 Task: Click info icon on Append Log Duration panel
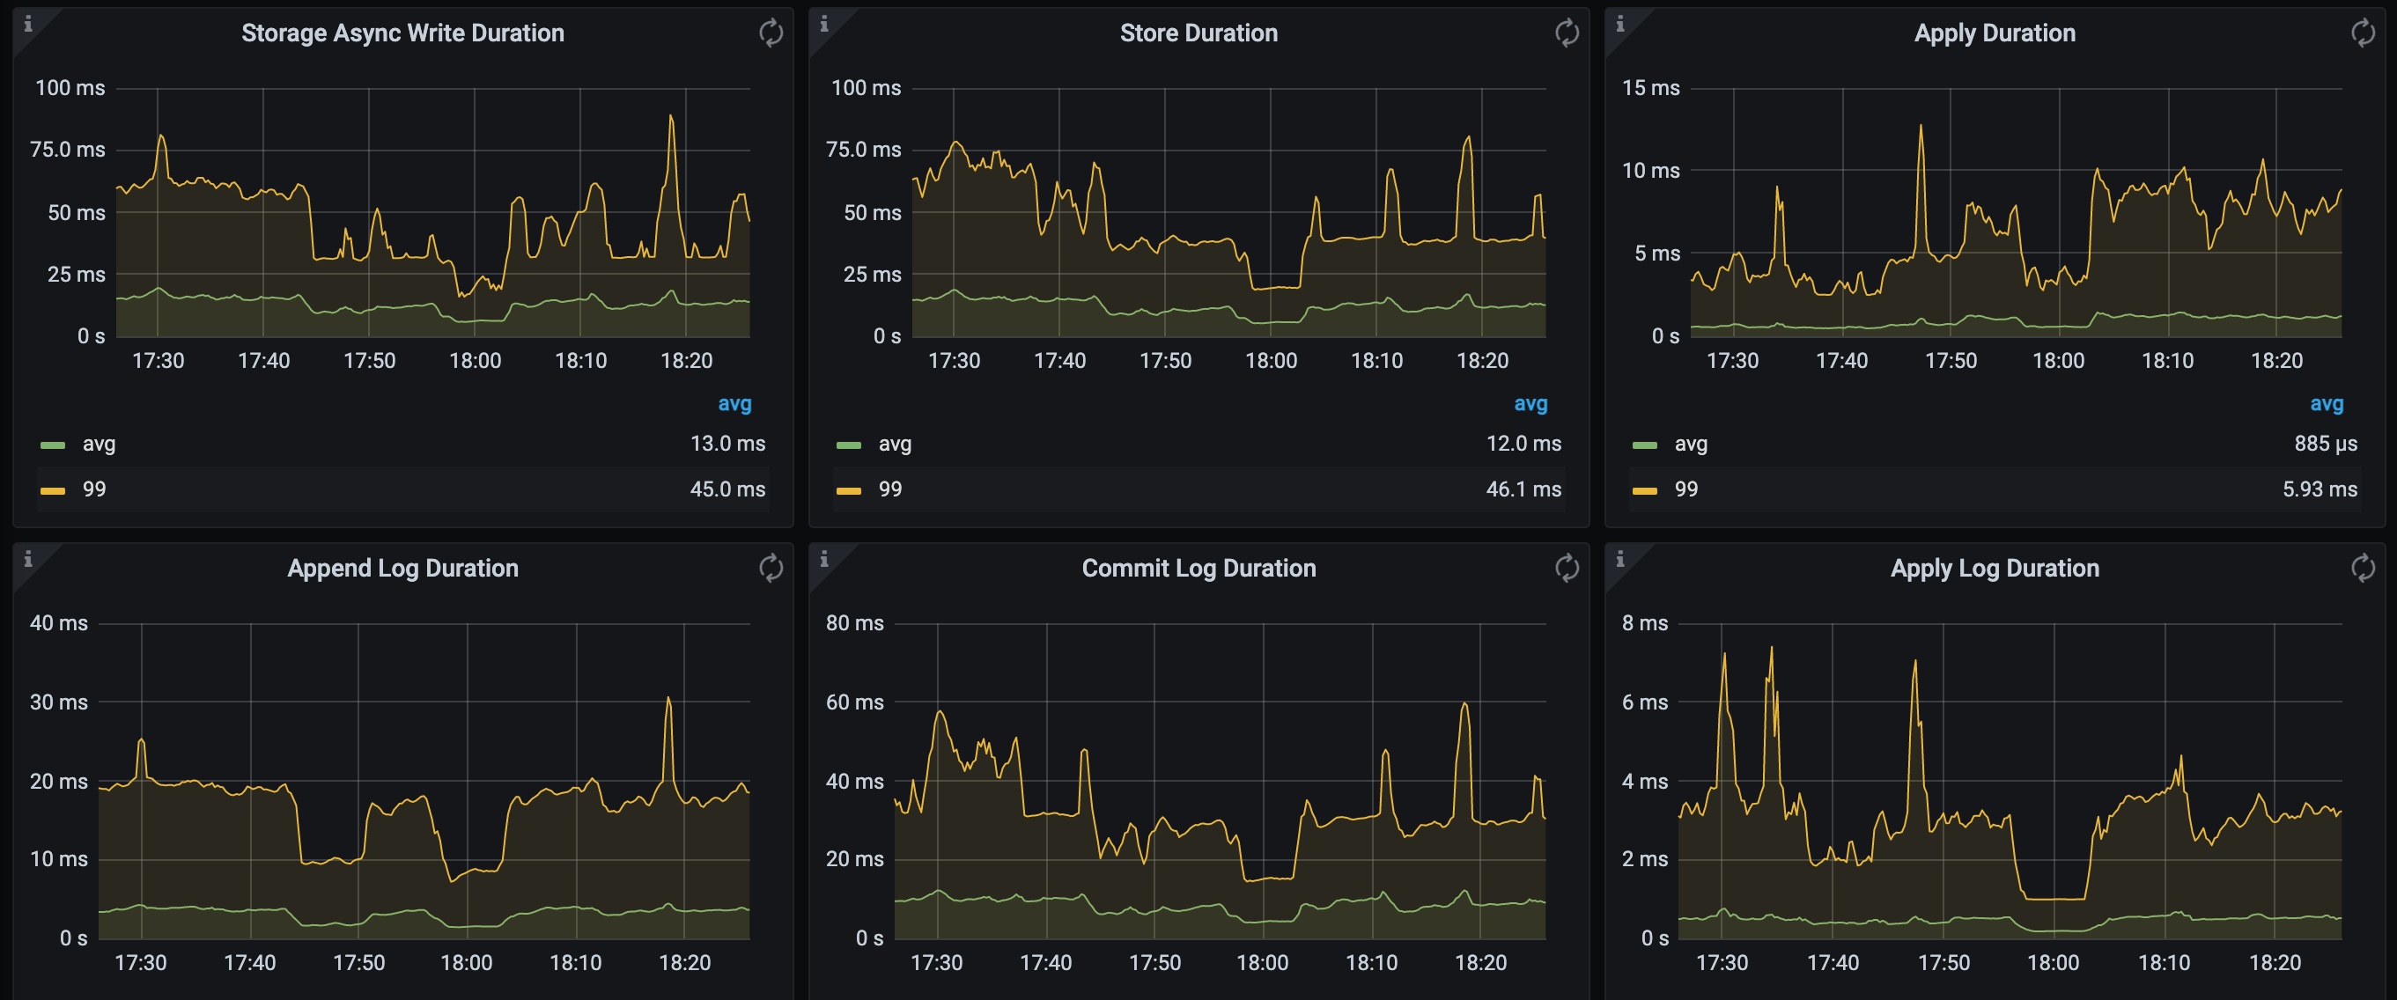click(x=28, y=559)
